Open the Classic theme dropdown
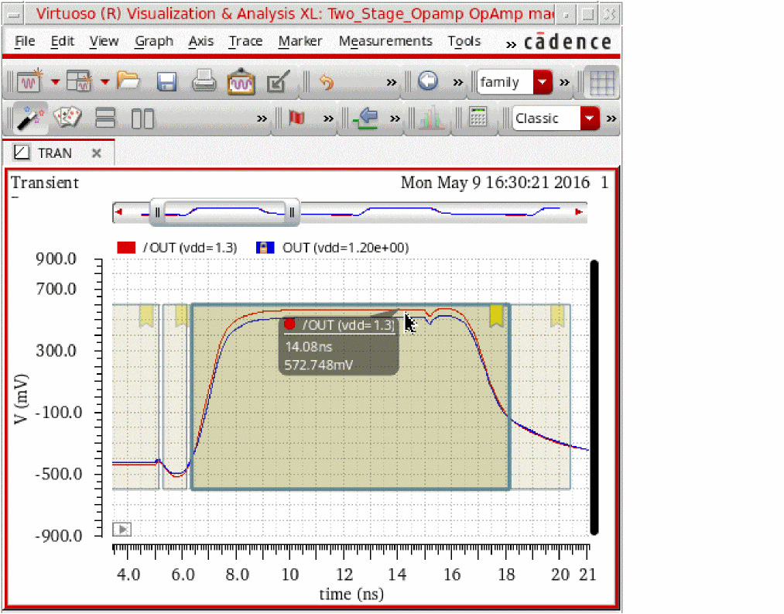 [591, 118]
